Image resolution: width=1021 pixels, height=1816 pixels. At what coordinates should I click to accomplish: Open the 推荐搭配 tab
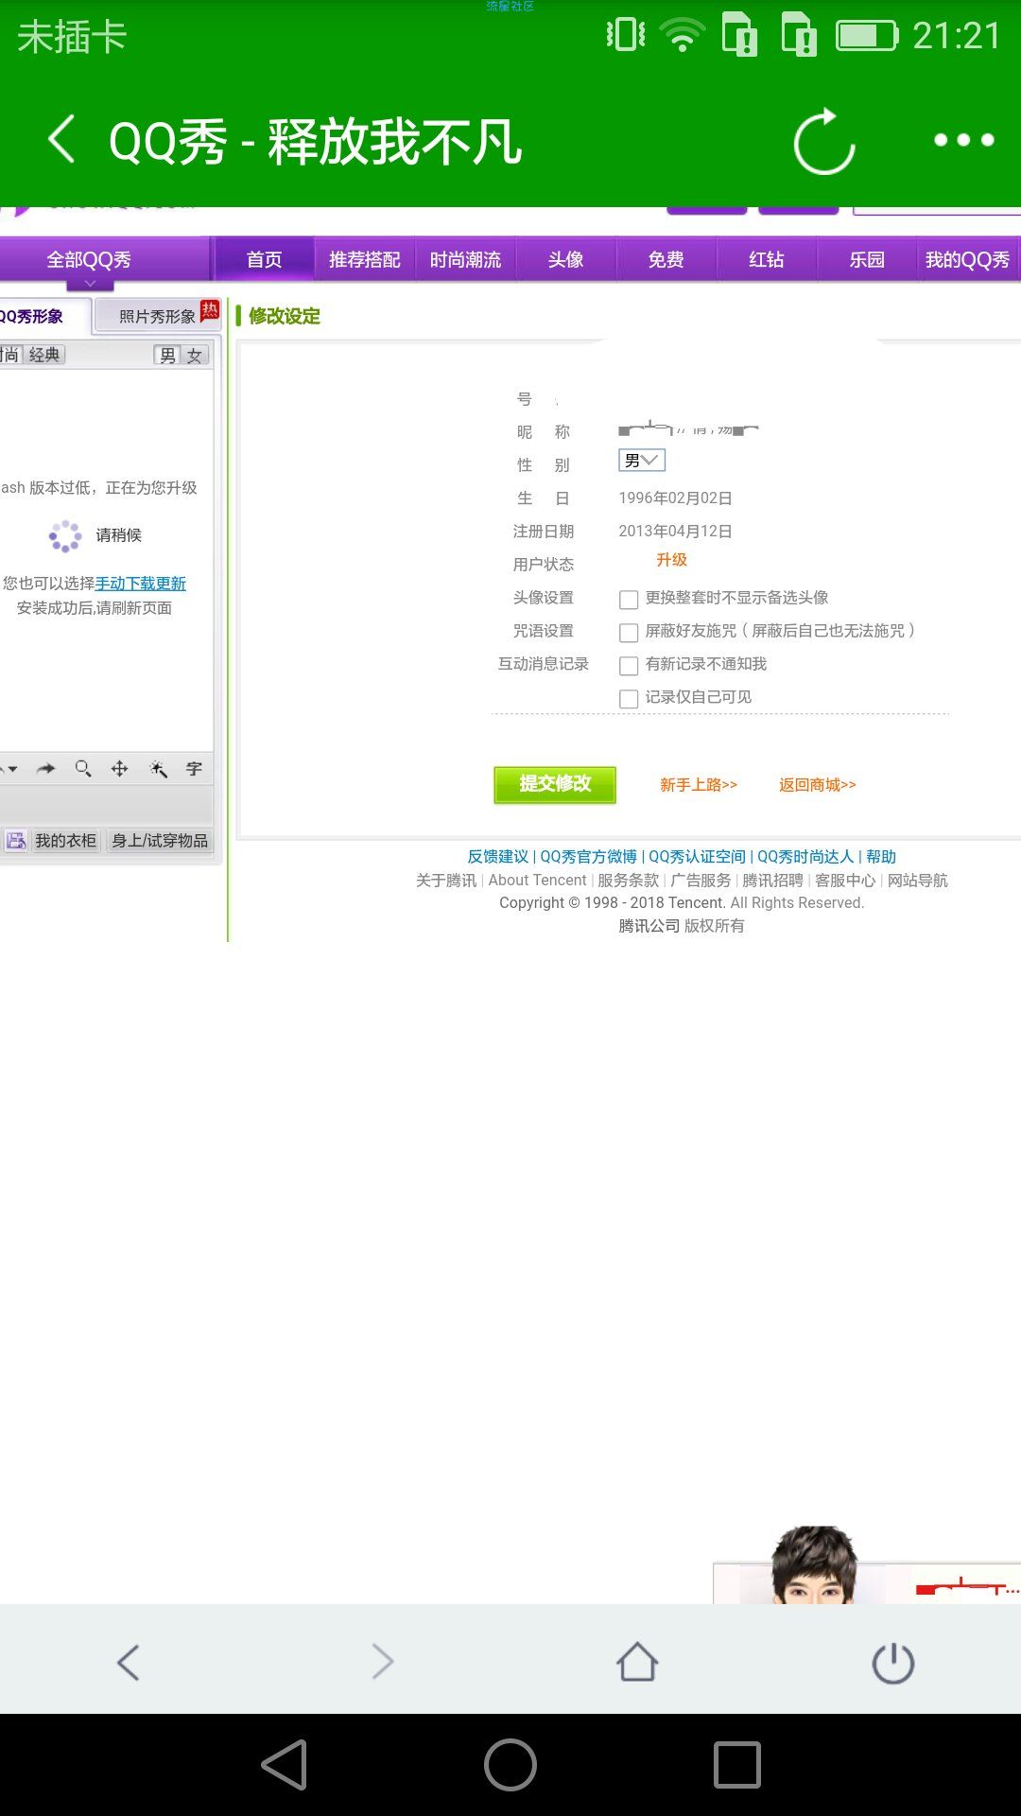(365, 259)
